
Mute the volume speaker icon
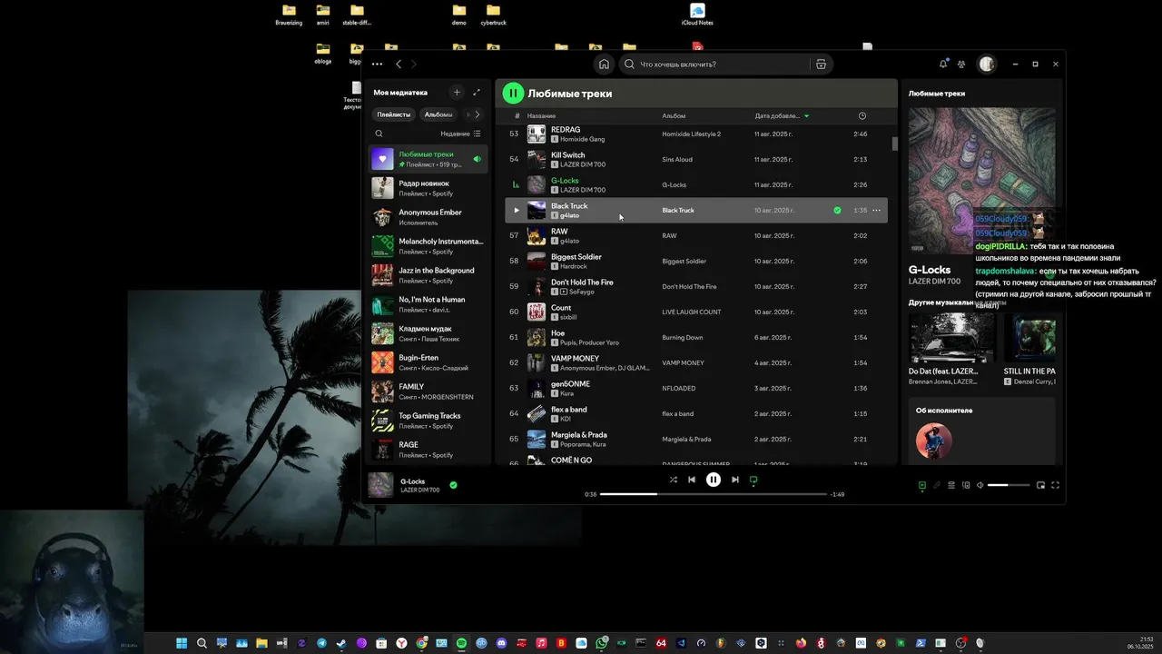(980, 485)
